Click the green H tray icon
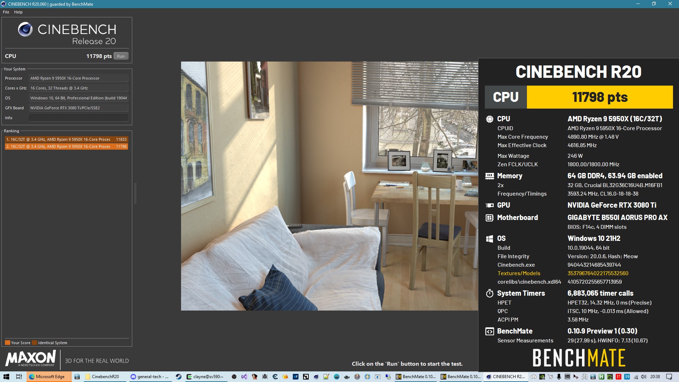 click(x=601, y=377)
